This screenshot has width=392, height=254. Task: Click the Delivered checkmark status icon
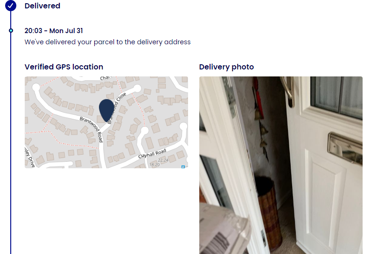coord(10,6)
